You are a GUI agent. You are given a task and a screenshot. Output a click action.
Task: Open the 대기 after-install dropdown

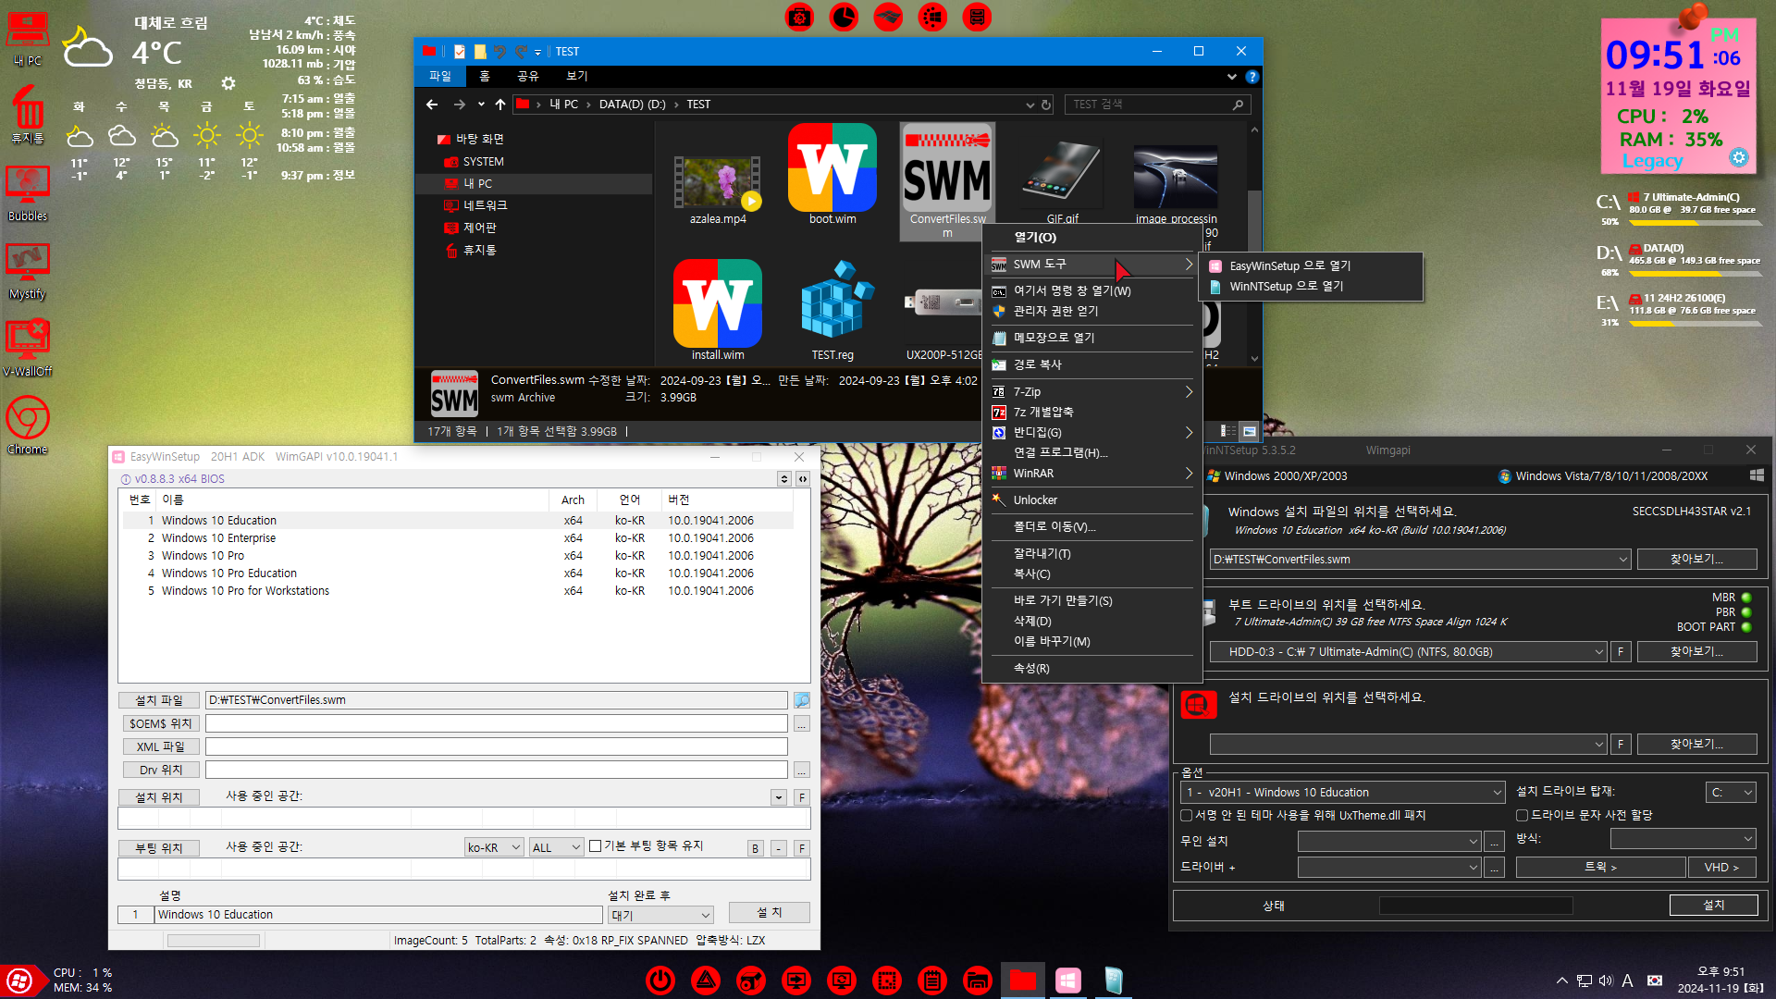click(x=660, y=915)
